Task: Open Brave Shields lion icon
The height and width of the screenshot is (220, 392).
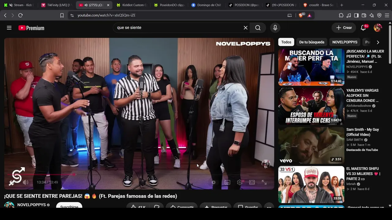Action: point(301,15)
